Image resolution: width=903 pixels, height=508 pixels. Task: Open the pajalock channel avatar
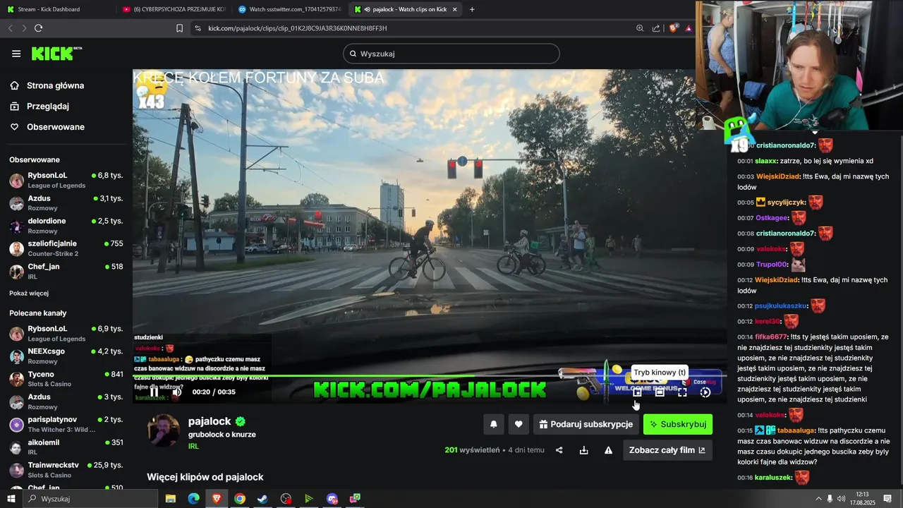point(164,431)
